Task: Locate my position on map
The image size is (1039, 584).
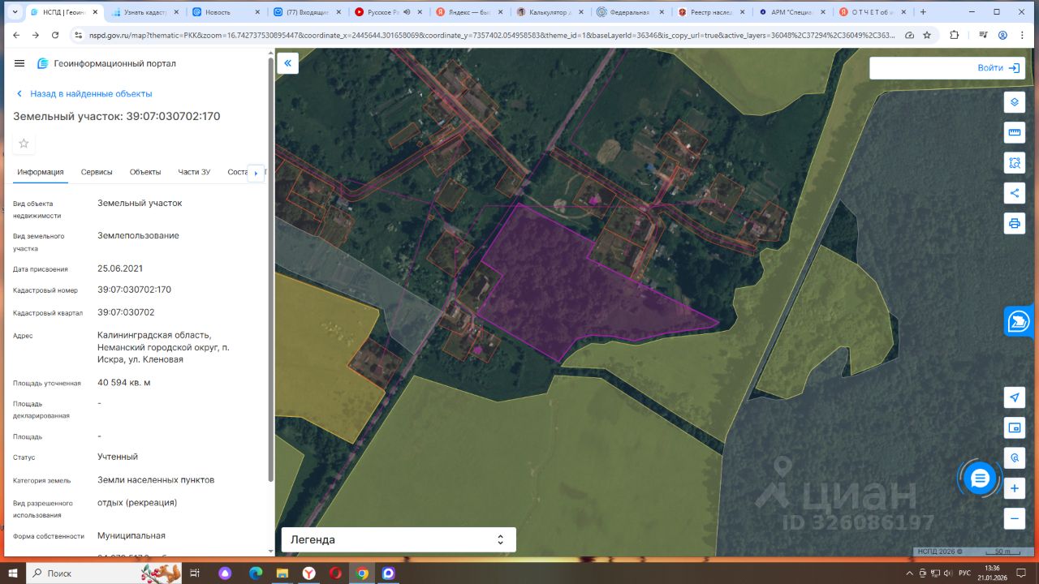Action: tap(1014, 397)
